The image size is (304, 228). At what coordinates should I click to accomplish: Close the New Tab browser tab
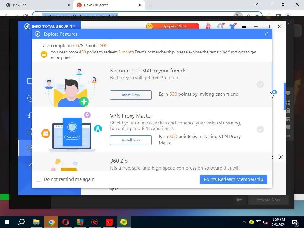pyautogui.click(x=69, y=5)
